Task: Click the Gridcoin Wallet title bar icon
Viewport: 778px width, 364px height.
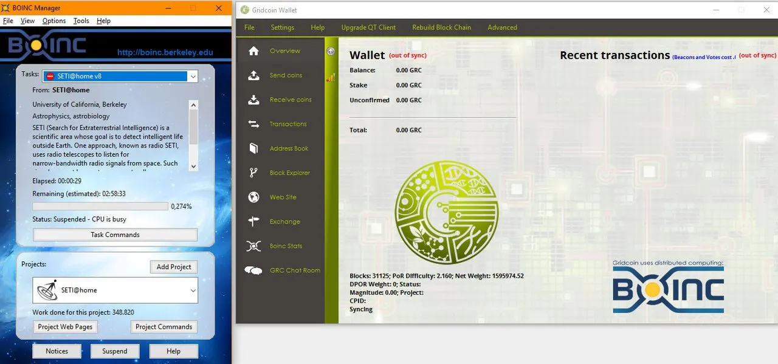Action: tap(245, 10)
